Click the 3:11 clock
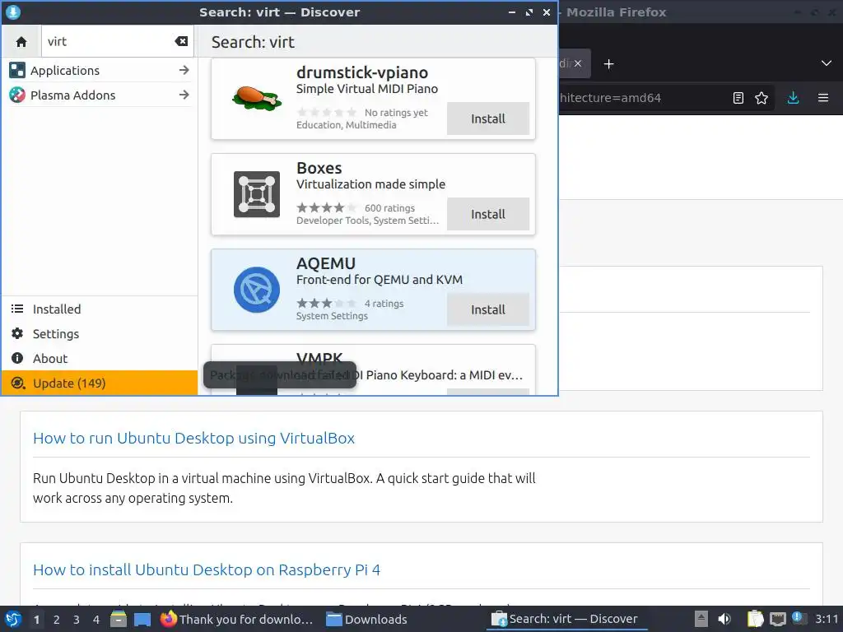Screen dimensions: 843x632 coord(827,619)
